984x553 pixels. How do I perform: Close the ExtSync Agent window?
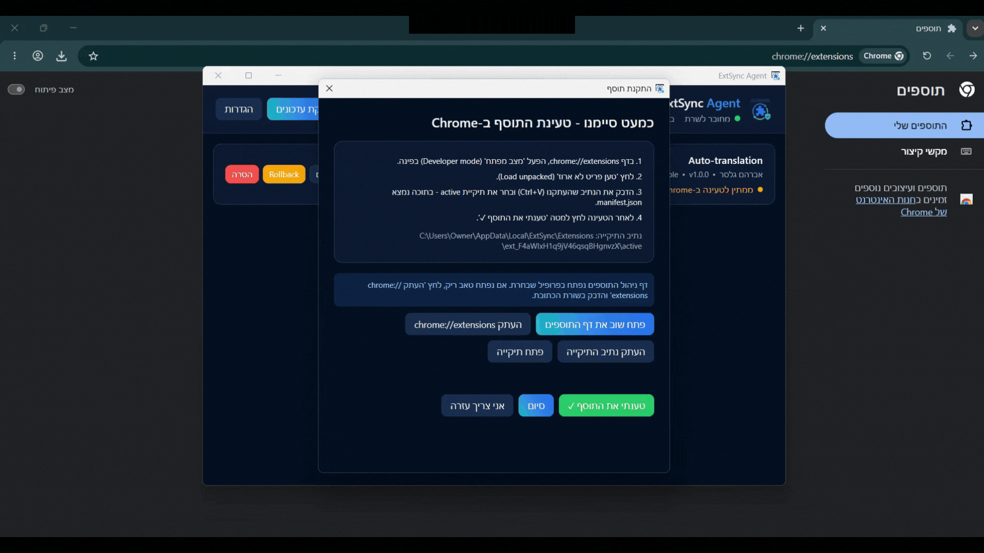coord(218,75)
